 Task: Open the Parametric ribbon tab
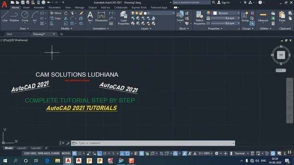[55, 7]
